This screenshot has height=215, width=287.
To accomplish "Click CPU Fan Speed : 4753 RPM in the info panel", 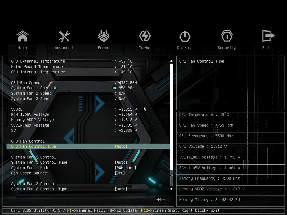I will click(206, 125).
